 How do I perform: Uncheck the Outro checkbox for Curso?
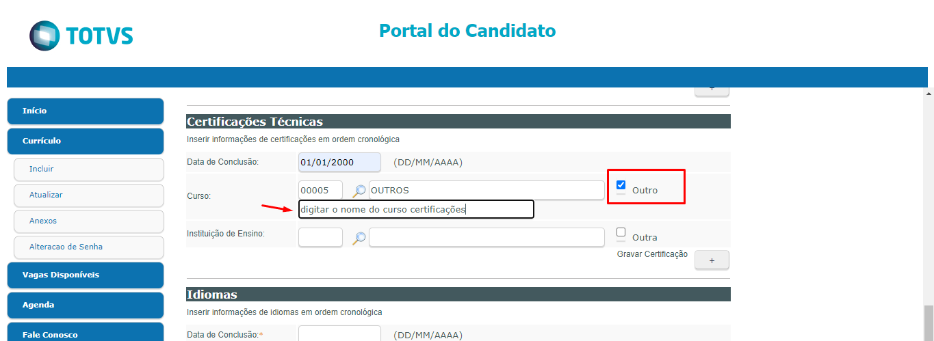pyautogui.click(x=621, y=185)
